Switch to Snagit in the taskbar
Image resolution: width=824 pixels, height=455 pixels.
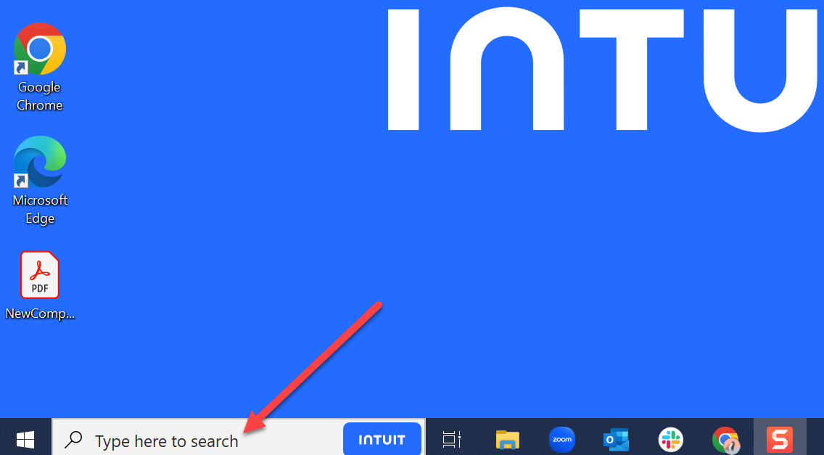point(779,439)
